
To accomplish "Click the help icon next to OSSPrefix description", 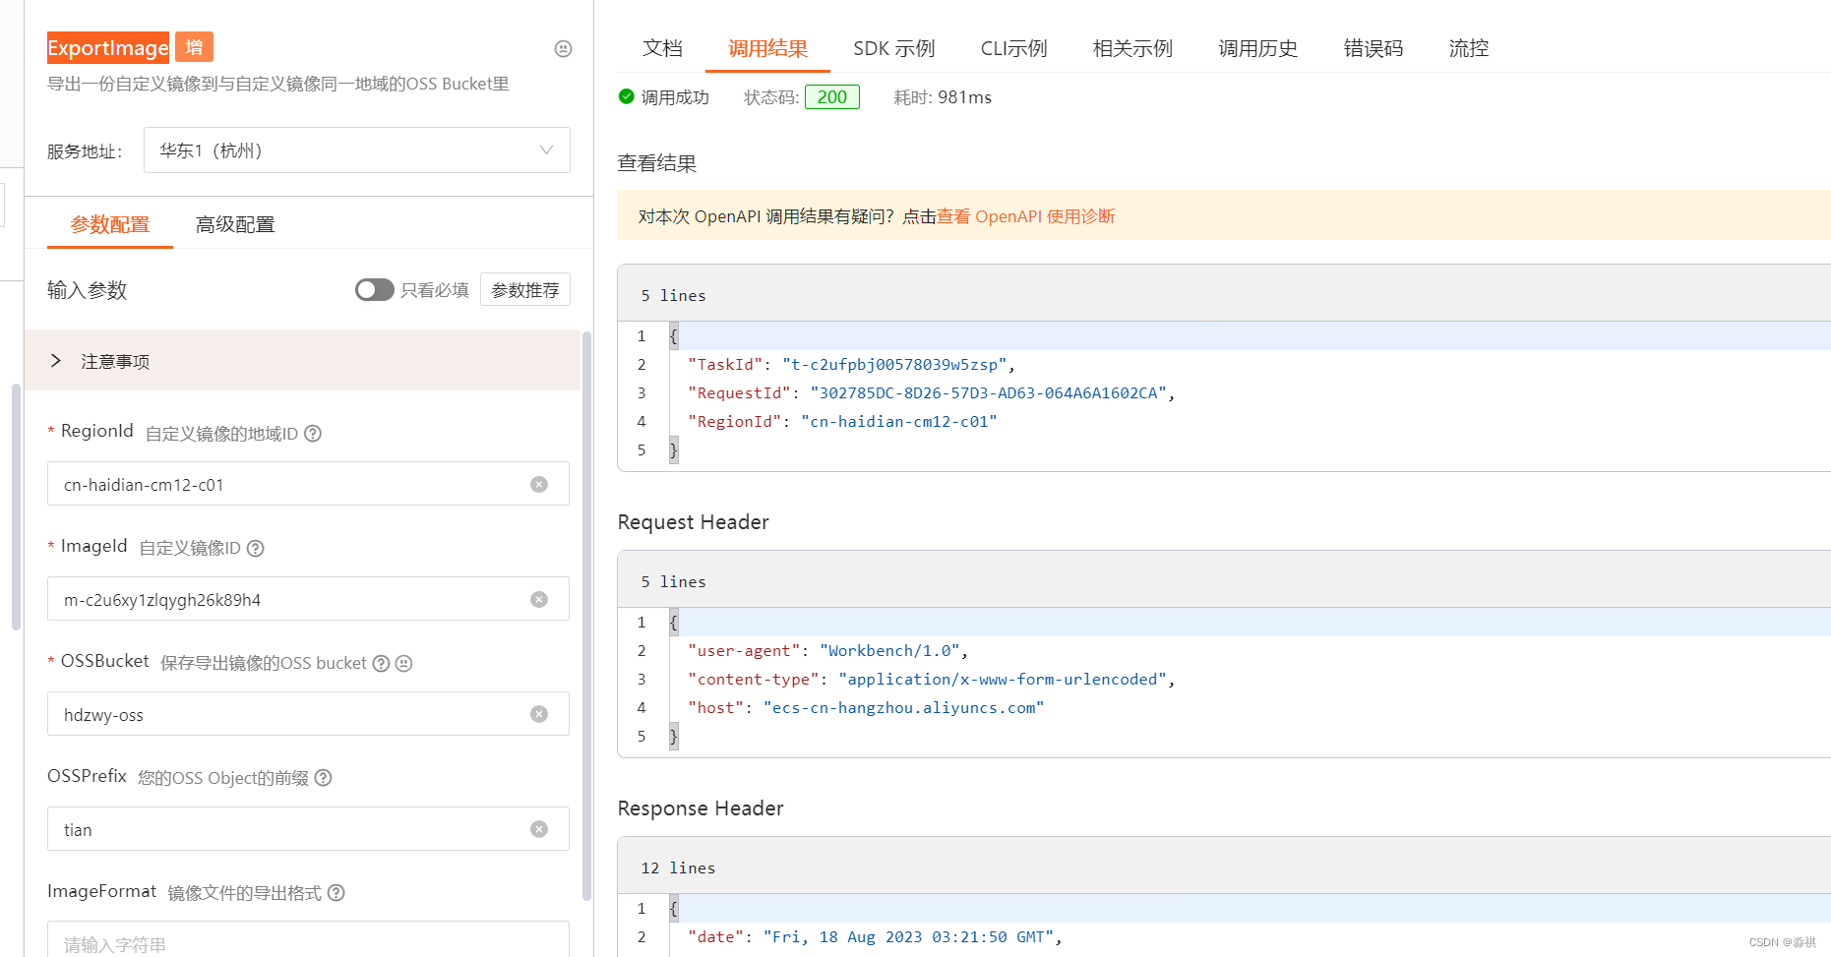I will click(x=323, y=777).
